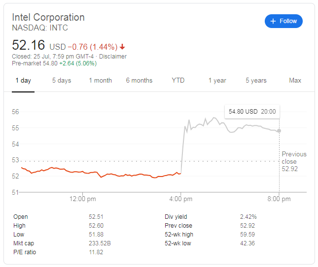This screenshot has width=318, height=267.
Task: Show the 6 months chart
Action: [139, 81]
